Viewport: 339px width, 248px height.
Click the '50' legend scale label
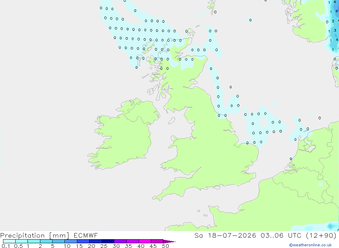pyautogui.click(x=165, y=246)
